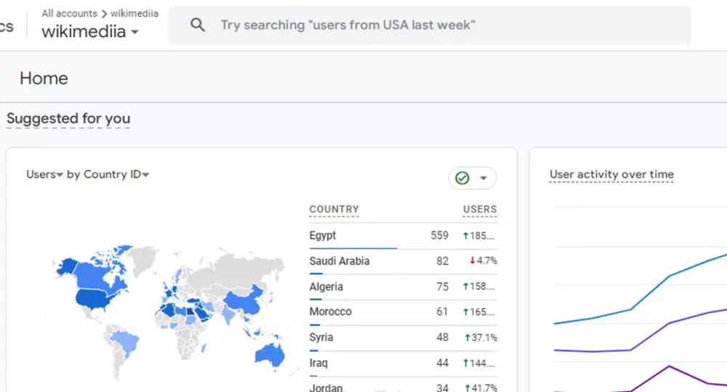Viewport: 727px width, 392px height.
Task: Click the green data quality check icon
Action: pos(462,178)
